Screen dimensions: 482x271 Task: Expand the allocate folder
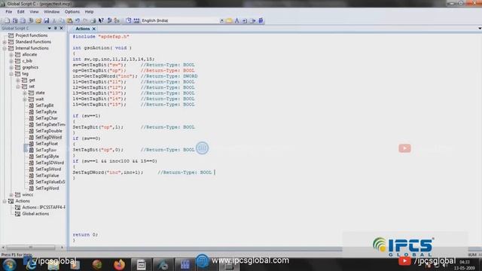11,55
